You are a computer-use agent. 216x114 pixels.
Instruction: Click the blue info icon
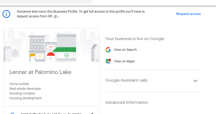point(6,14)
